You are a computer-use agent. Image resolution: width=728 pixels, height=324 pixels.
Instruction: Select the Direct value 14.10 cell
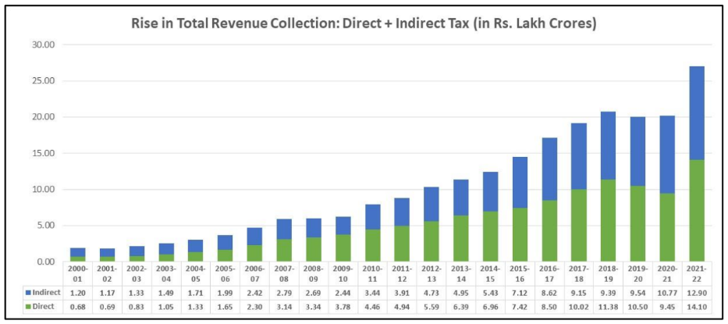pyautogui.click(x=697, y=307)
